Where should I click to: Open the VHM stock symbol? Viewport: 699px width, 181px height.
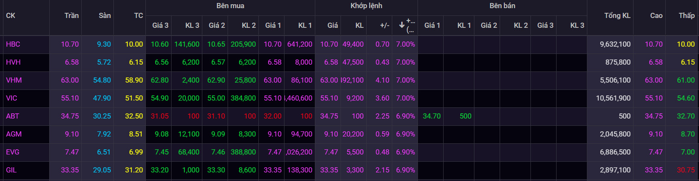coord(14,80)
